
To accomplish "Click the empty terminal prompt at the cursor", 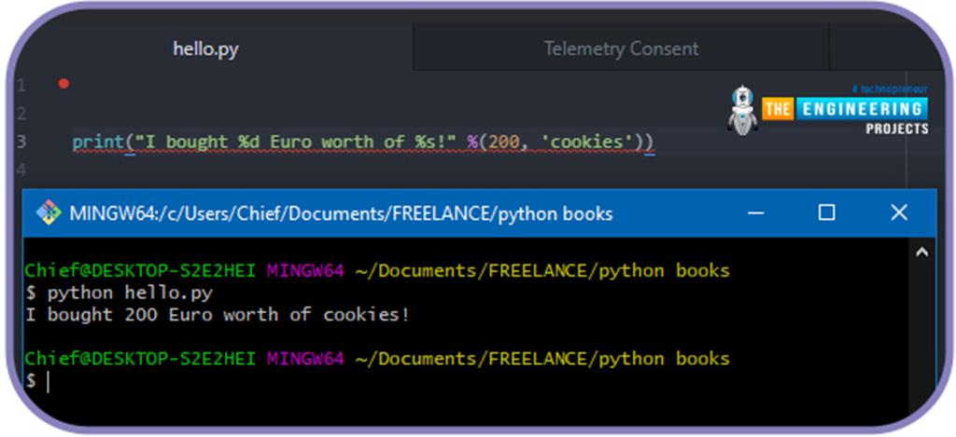I will click(47, 380).
